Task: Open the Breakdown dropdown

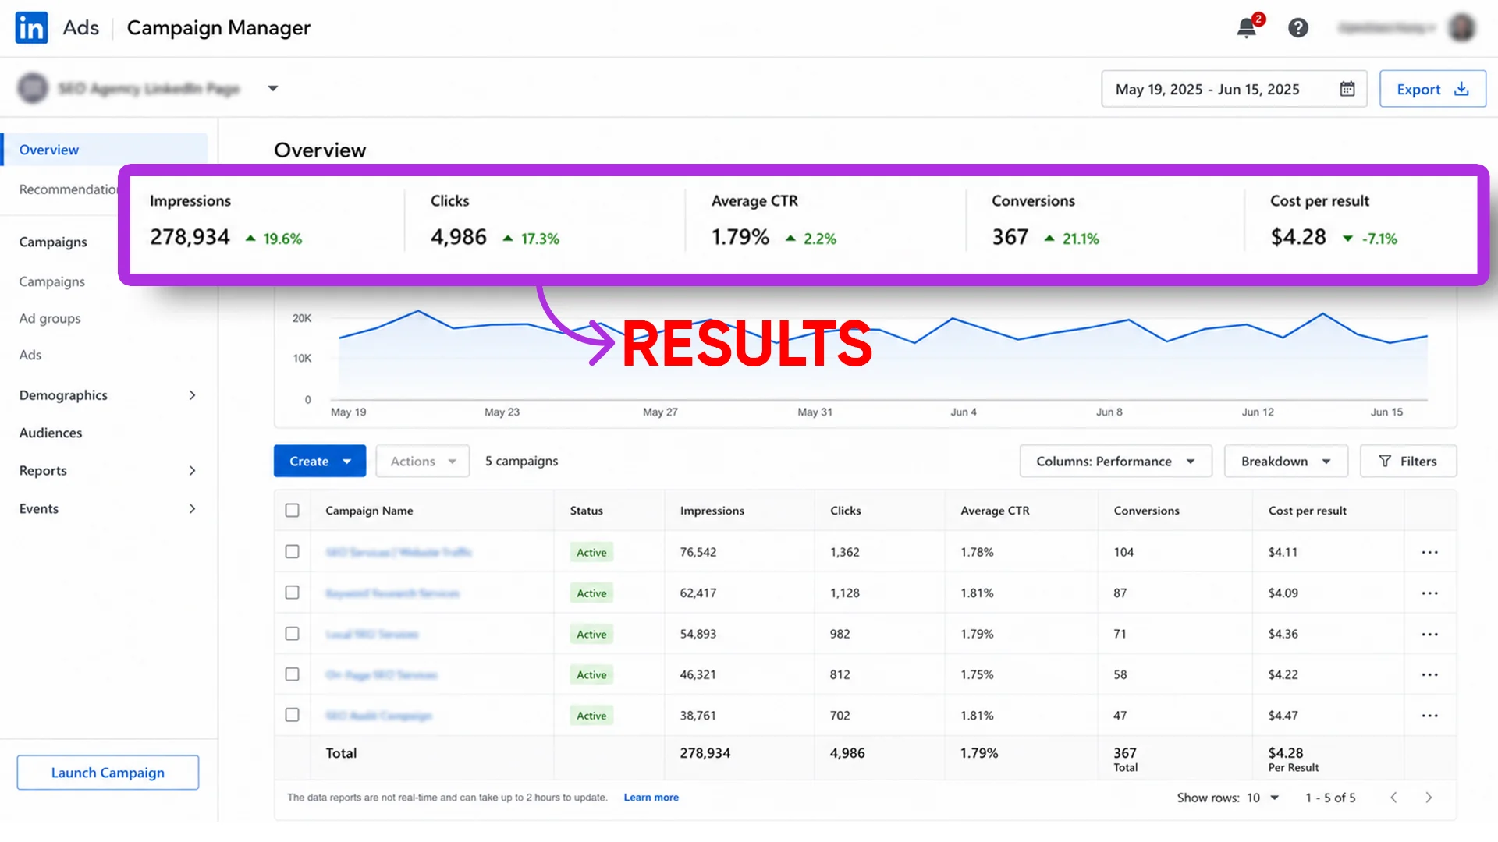Action: 1286,462
